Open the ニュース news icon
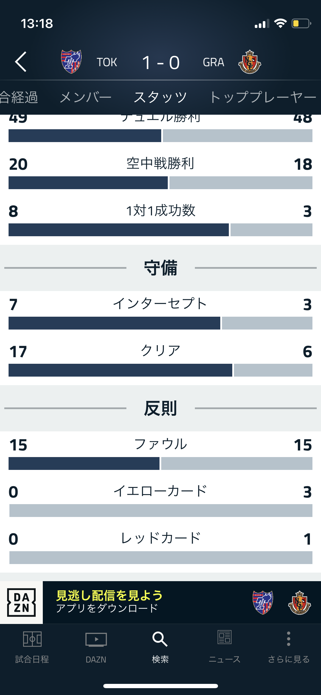The image size is (321, 695). tap(225, 638)
